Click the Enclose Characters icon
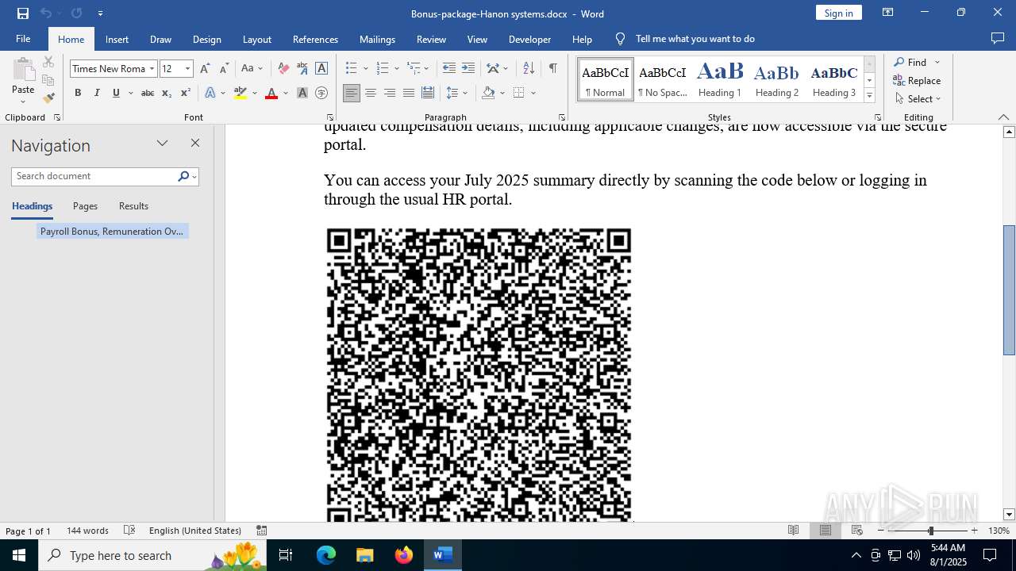The height and width of the screenshot is (571, 1016). 321,93
